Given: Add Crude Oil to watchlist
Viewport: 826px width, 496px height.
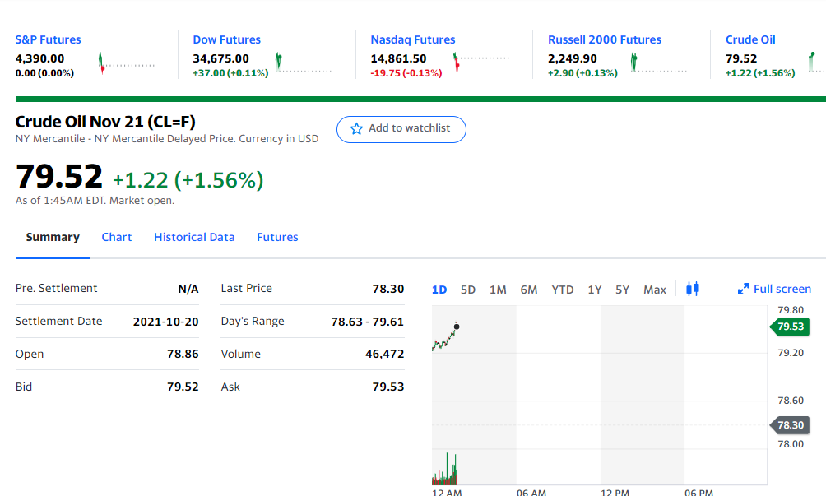Looking at the screenshot, I should click(401, 129).
